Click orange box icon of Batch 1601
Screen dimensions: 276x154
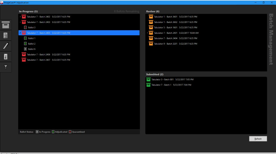click(151, 27)
